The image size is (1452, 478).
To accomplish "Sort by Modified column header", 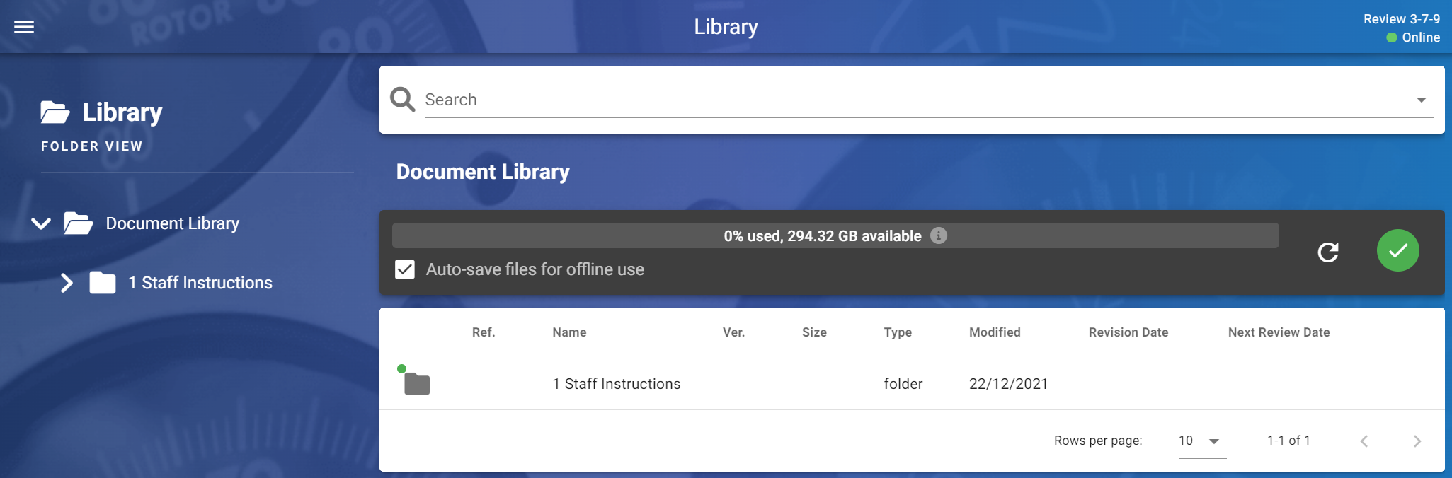I will (994, 332).
